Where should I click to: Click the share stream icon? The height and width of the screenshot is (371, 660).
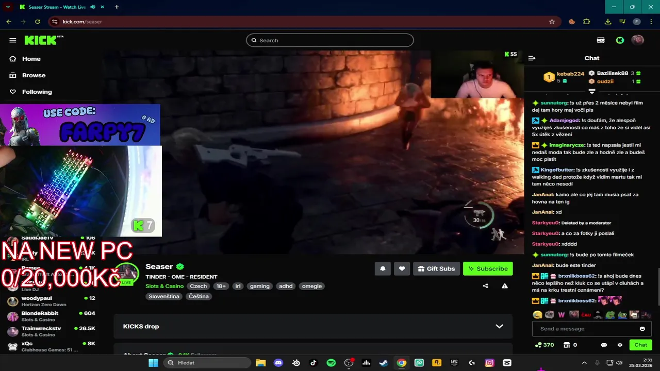(x=485, y=286)
